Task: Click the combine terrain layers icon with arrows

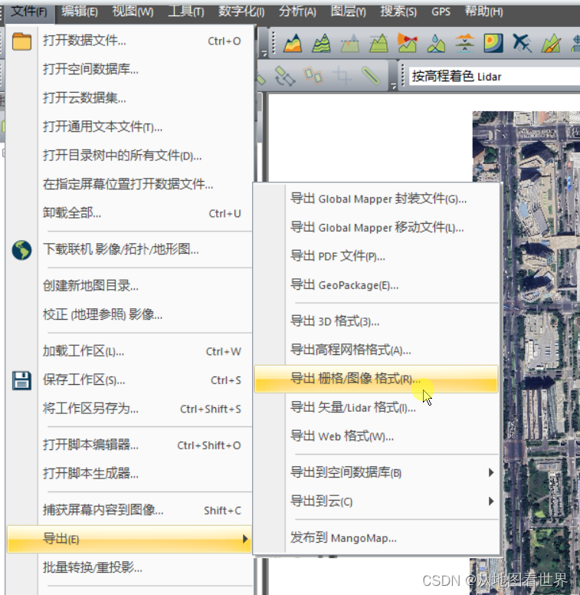Action: 465,43
